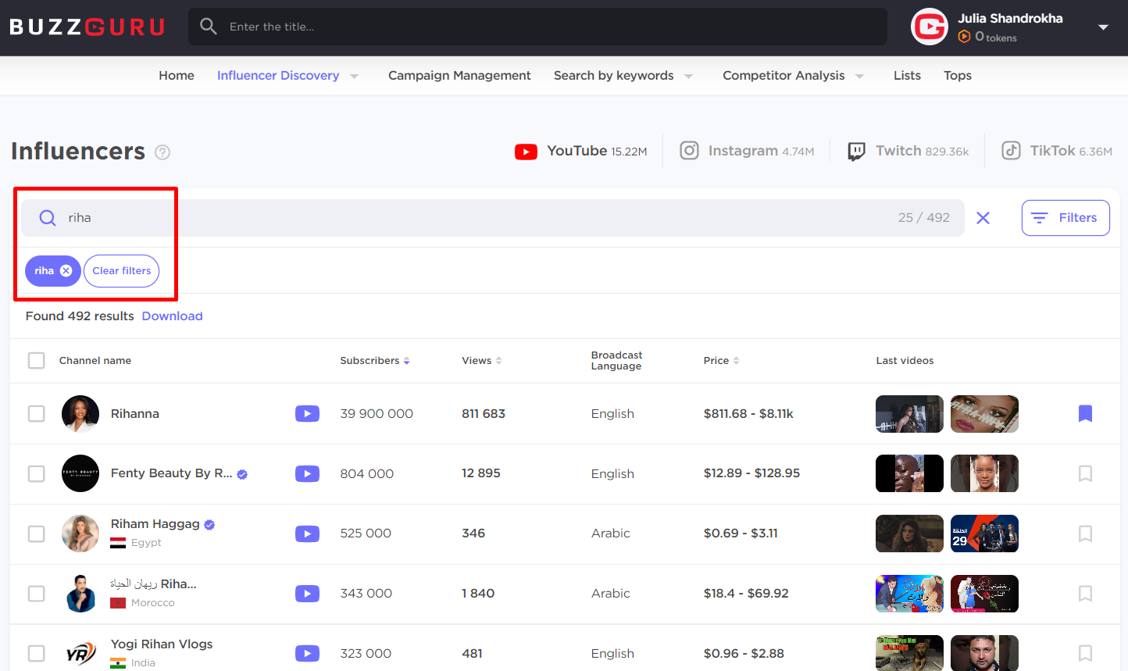Viewport: 1128px width, 671px height.
Task: Open Campaign Management
Action: tap(459, 76)
